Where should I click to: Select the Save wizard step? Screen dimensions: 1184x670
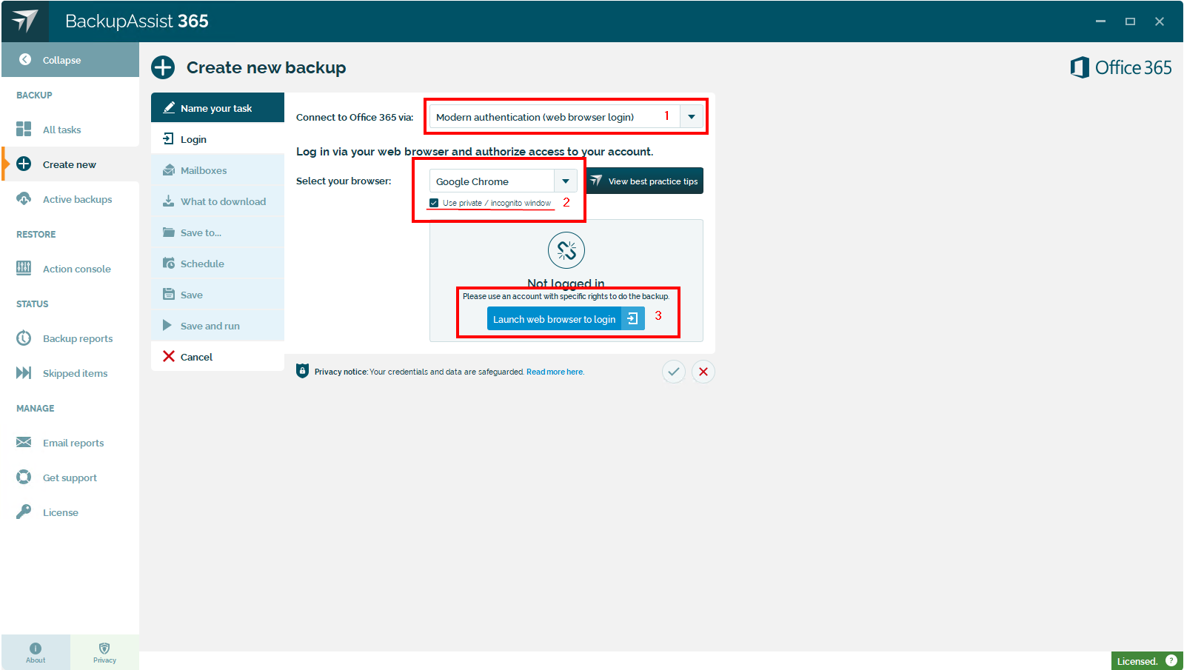pos(218,294)
